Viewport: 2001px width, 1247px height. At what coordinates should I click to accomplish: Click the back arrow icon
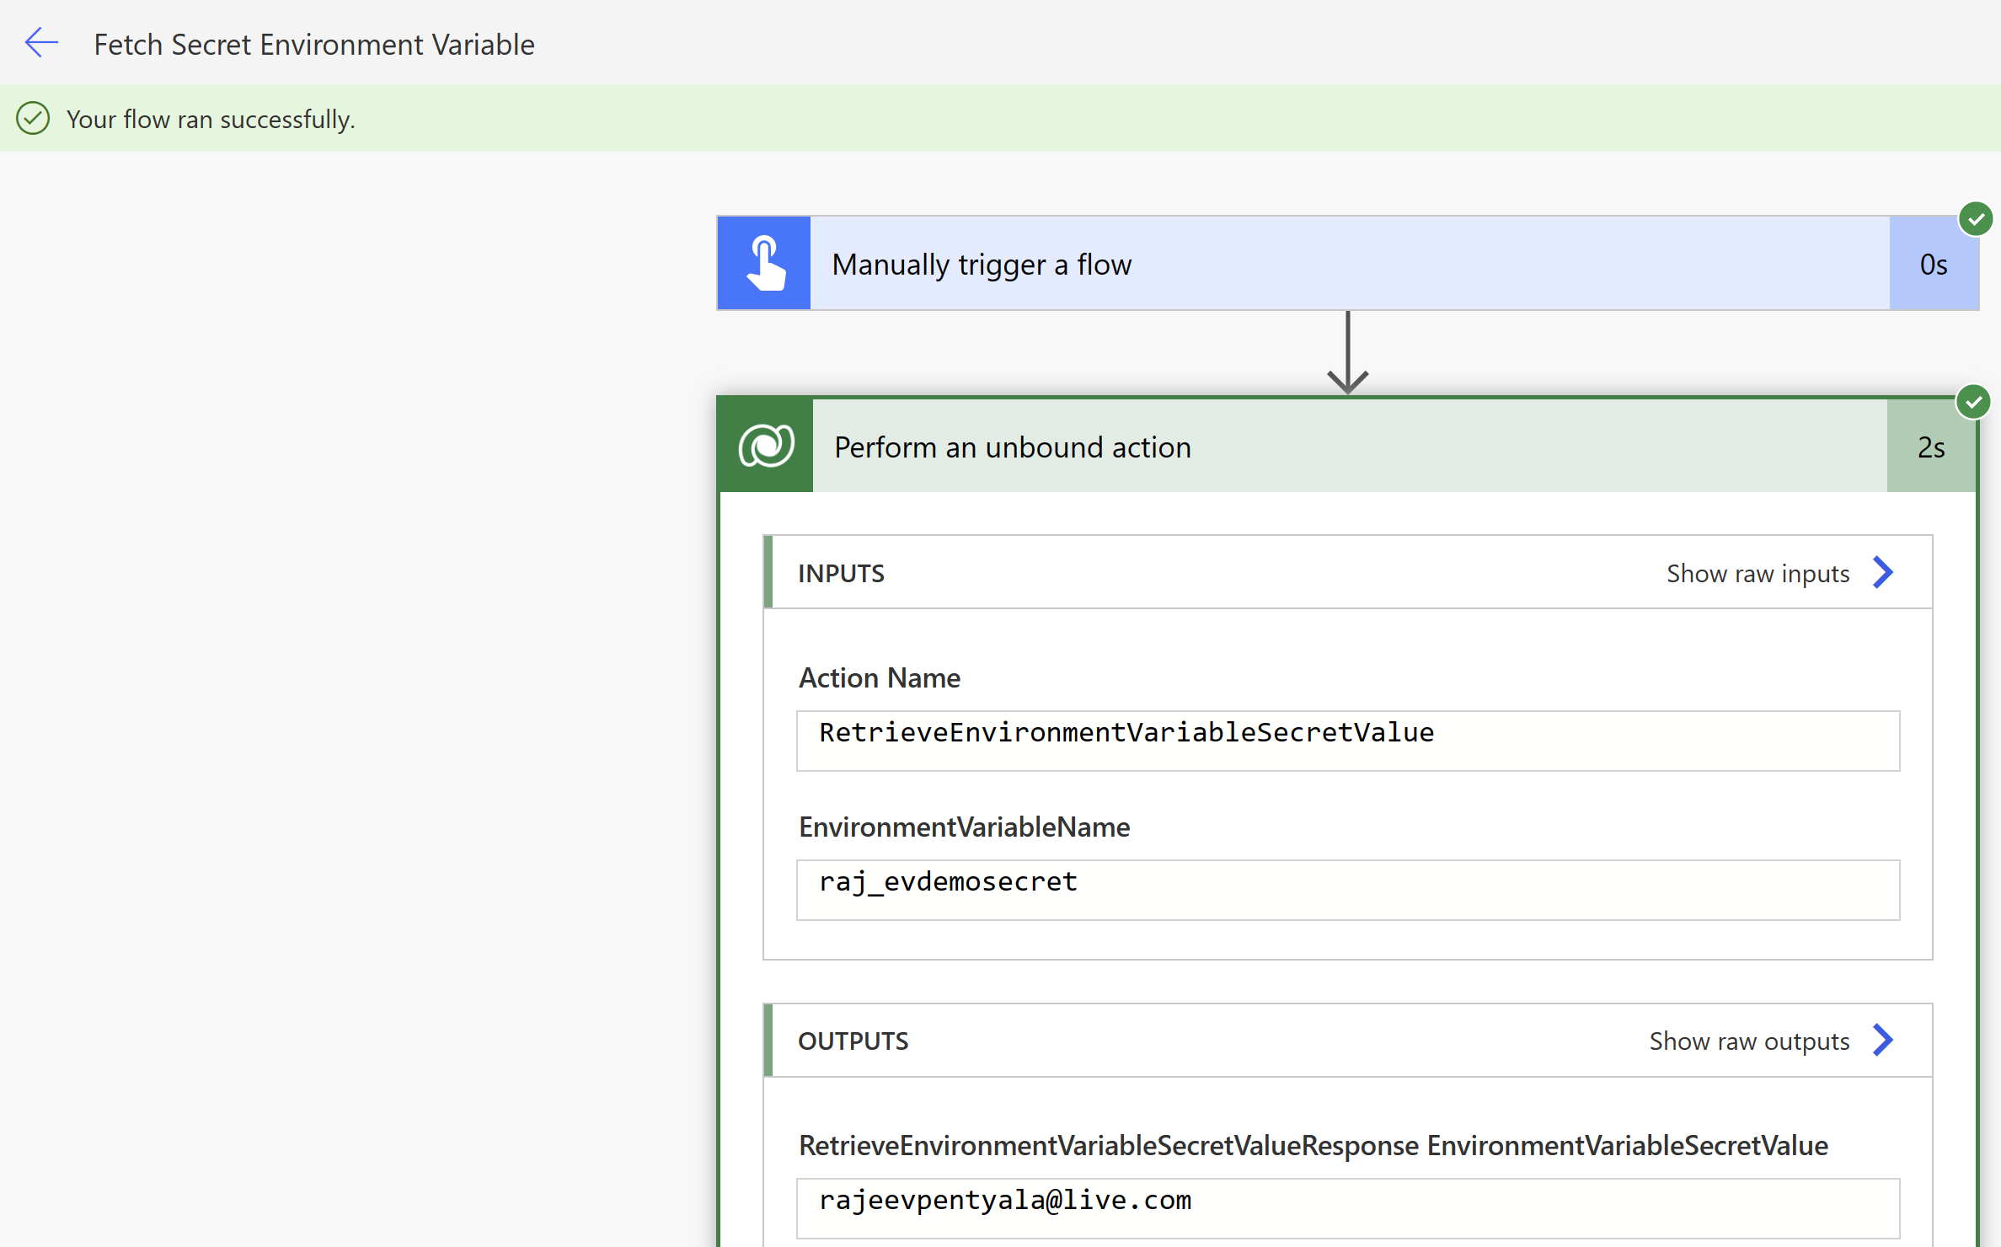[41, 42]
